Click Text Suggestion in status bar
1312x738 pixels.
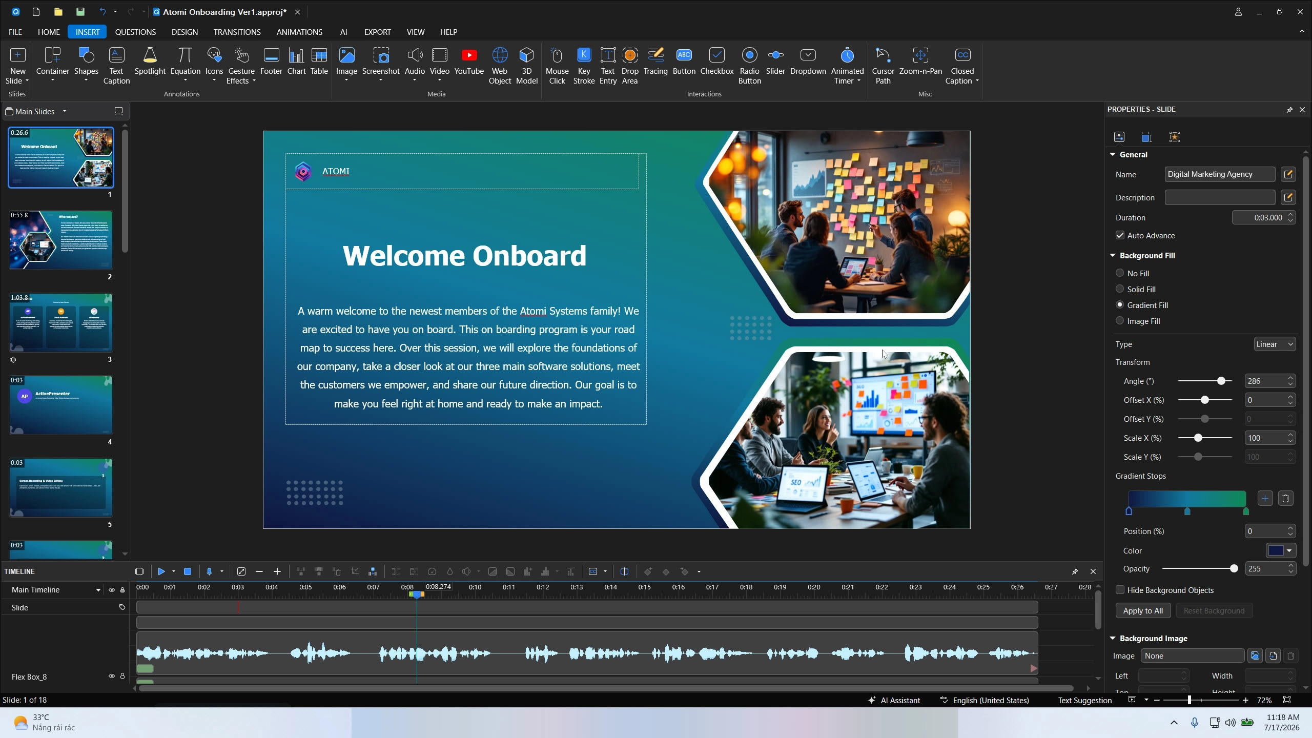[x=1085, y=701]
